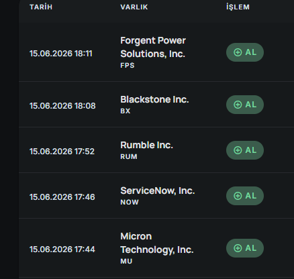Click the plus icon in Rumble's AL badge

(x=238, y=150)
